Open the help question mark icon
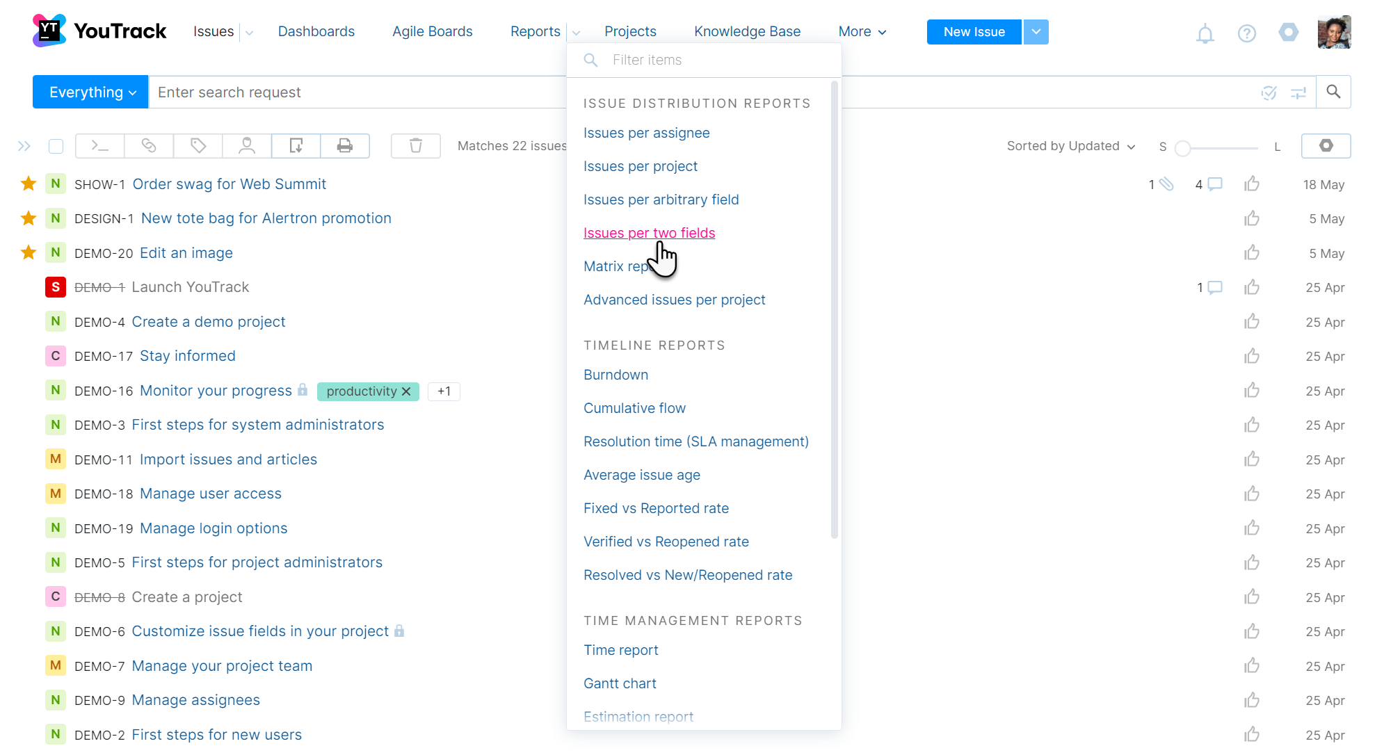The height and width of the screenshot is (755, 1384). coord(1246,33)
